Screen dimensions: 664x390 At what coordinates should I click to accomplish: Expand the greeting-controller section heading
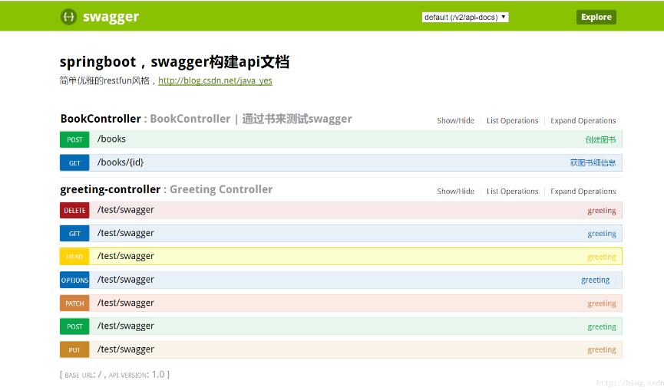tap(110, 189)
